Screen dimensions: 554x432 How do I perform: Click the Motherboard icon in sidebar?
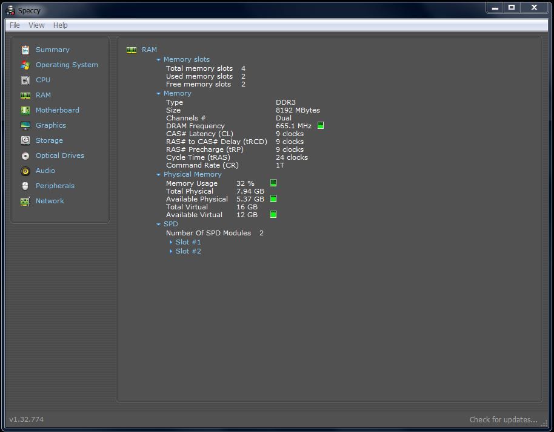(25, 110)
